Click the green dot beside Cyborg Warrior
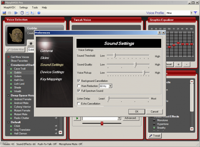Viewport: 200px width, 147px height. (x=11, y=107)
